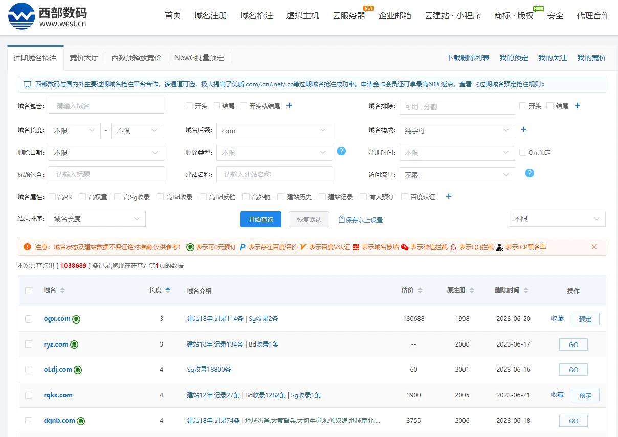The image size is (618, 437).
Task: Click the free badge beside ryz.com
Action: click(74, 344)
